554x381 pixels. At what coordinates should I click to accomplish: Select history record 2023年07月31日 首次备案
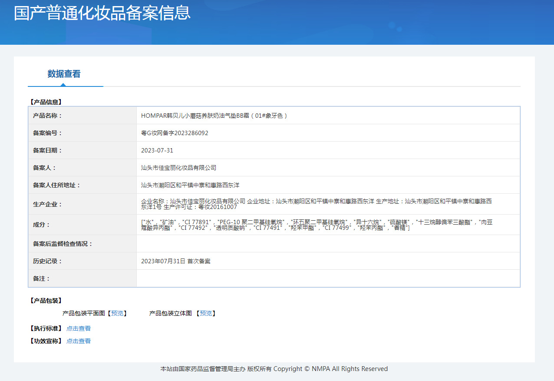[176, 261]
